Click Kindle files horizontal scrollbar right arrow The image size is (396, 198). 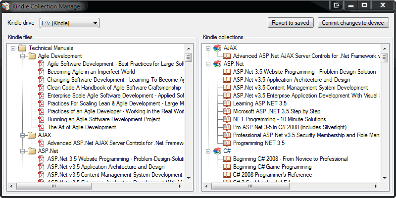tap(180, 187)
